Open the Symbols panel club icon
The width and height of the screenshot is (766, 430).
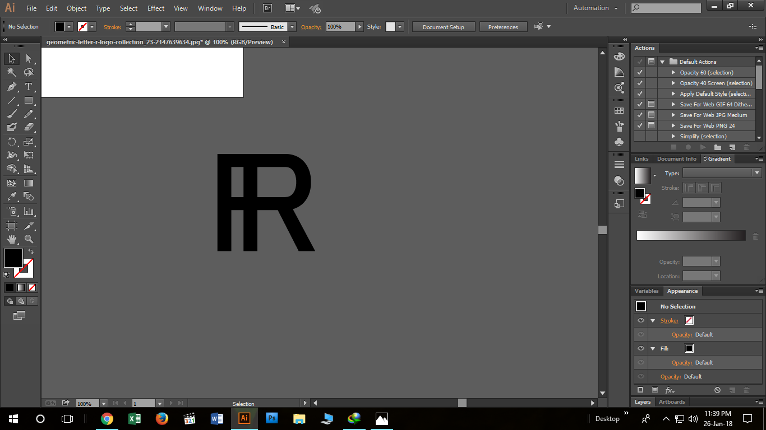(619, 142)
